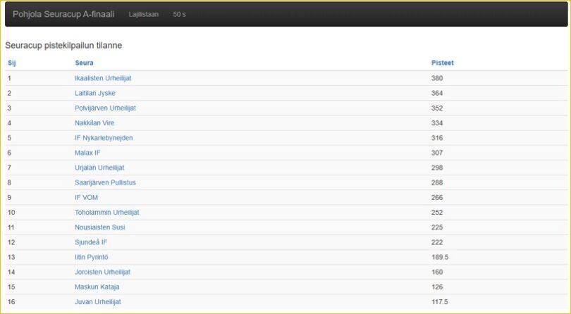Open the Ikaalisten Urheilijat club link
Image resolution: width=571 pixels, height=314 pixels.
[x=103, y=78]
